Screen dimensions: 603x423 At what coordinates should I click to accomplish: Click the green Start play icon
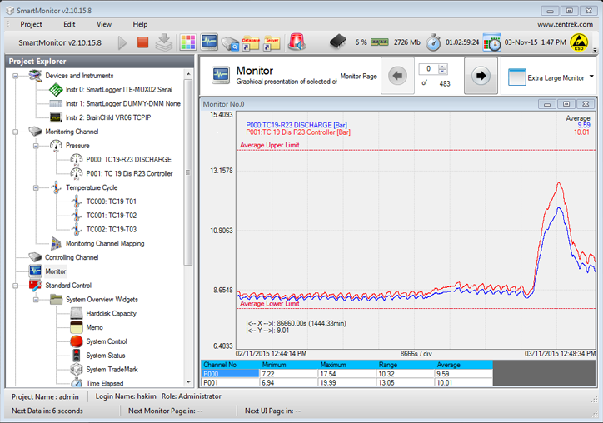pyautogui.click(x=122, y=42)
